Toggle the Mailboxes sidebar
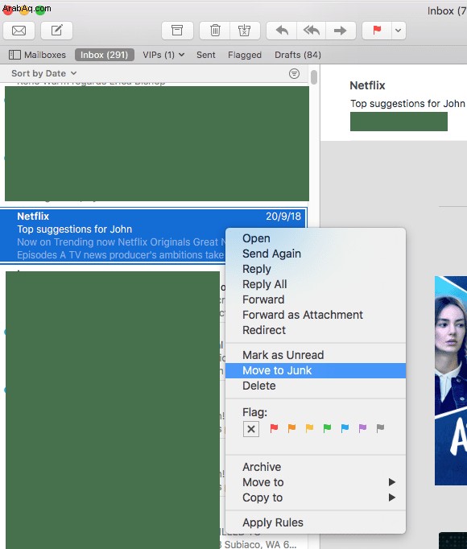 tap(37, 55)
